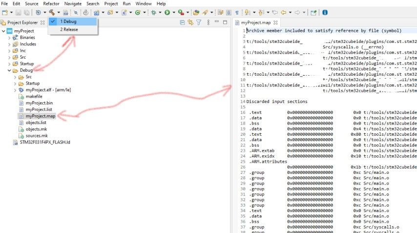This screenshot has height=233, width=417.
Task: Minimize the Project Explorer panel
Action: coord(217,22)
